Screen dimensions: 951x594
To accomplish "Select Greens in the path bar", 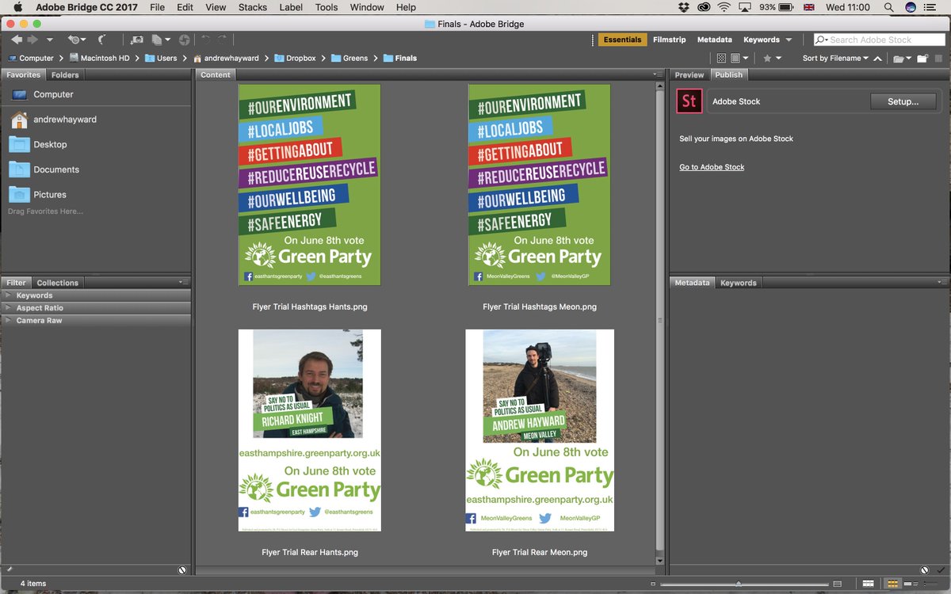I will tap(349, 58).
